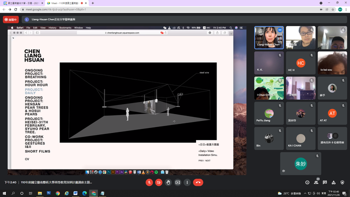Screen dimensions: 350x197
Task: Click Project: Hour Hour link
Action: 36,83
